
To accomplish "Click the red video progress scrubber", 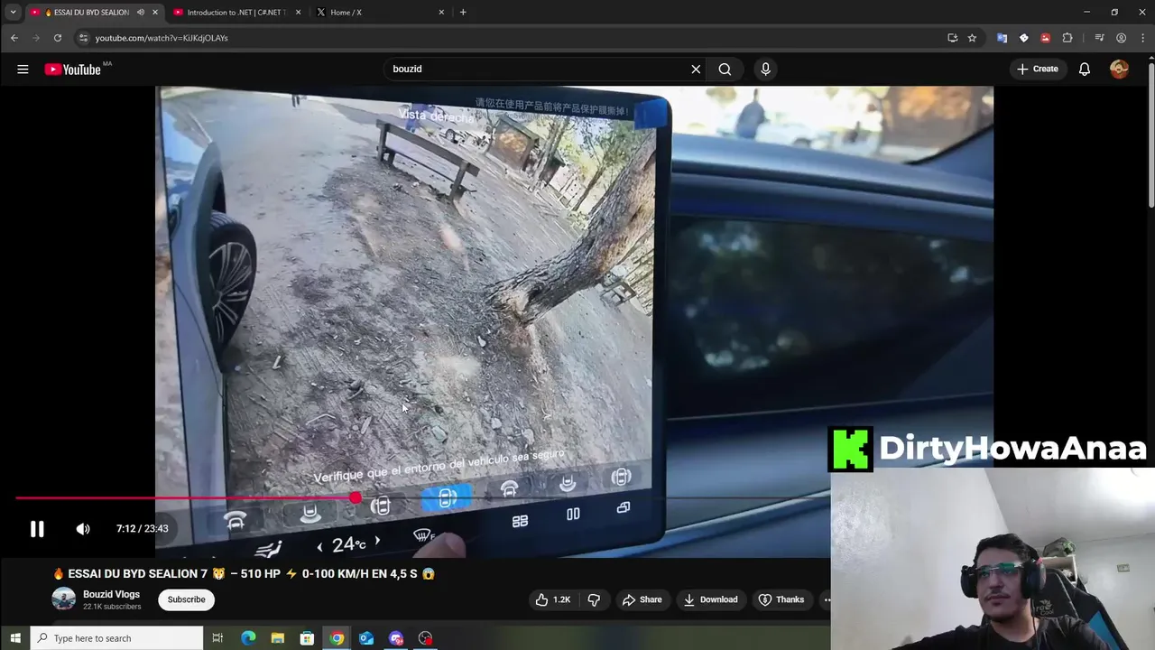I will point(356,497).
